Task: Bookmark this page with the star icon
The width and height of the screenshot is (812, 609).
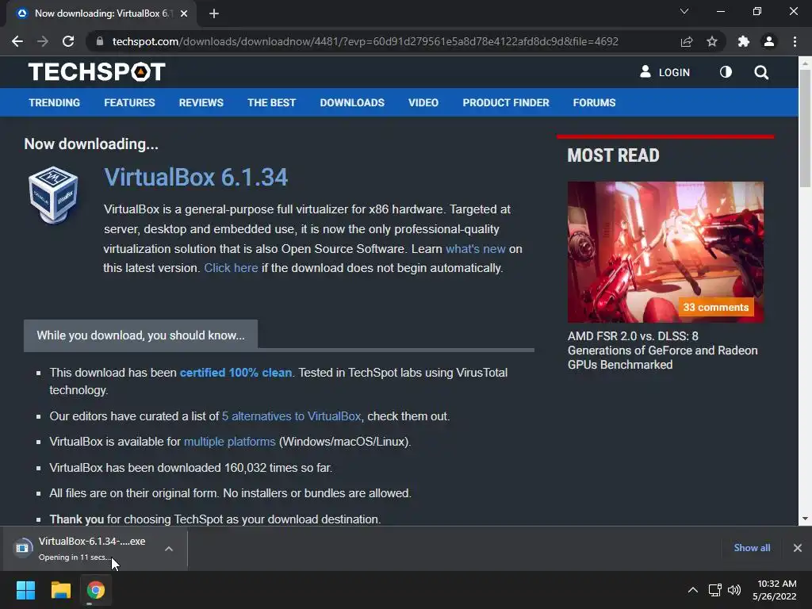Action: click(x=712, y=41)
